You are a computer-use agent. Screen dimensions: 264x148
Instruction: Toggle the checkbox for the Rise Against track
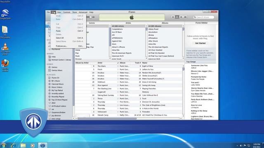118,86
